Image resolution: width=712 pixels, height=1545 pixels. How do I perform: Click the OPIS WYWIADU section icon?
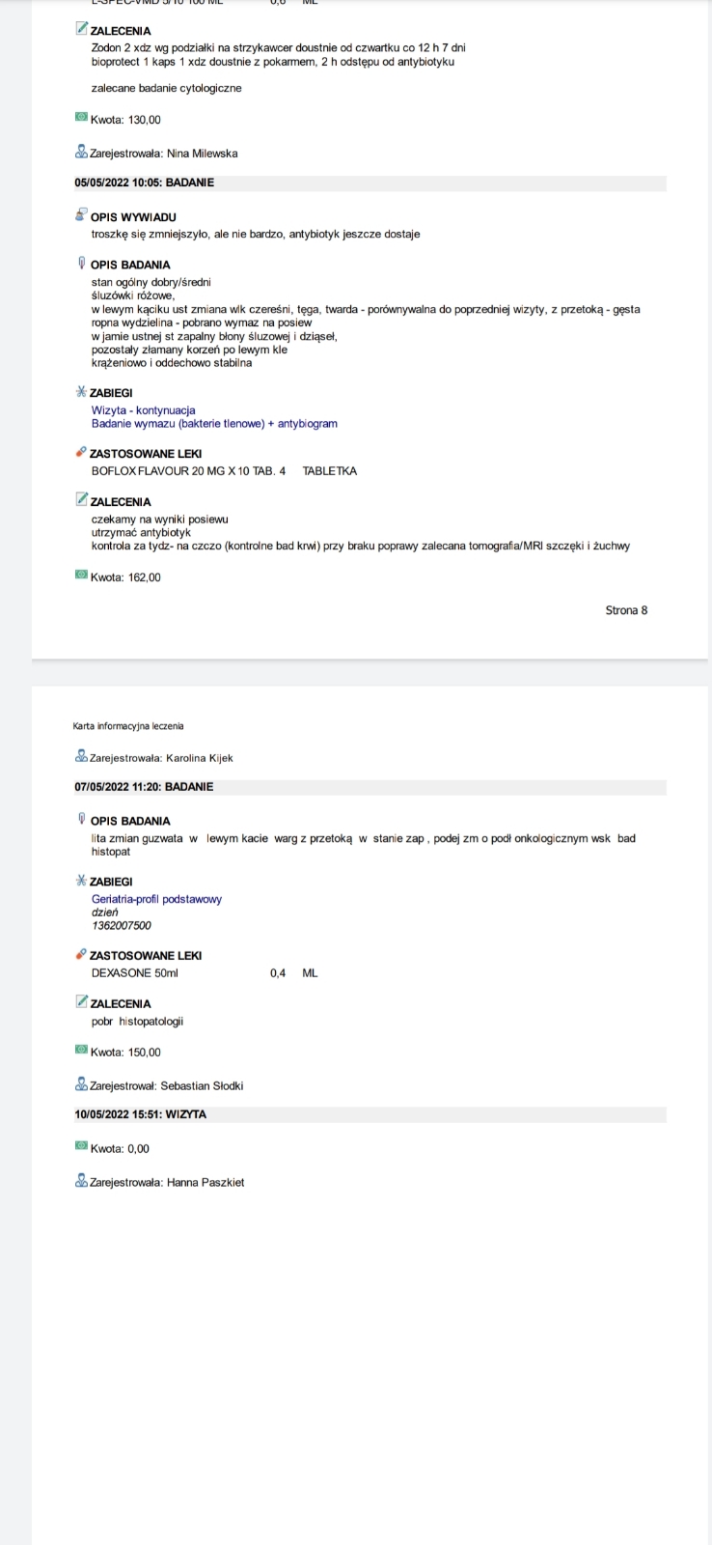pyautogui.click(x=81, y=215)
